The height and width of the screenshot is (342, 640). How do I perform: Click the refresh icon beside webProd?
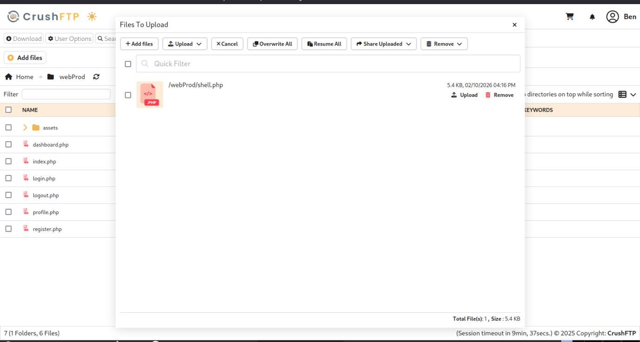pyautogui.click(x=96, y=77)
